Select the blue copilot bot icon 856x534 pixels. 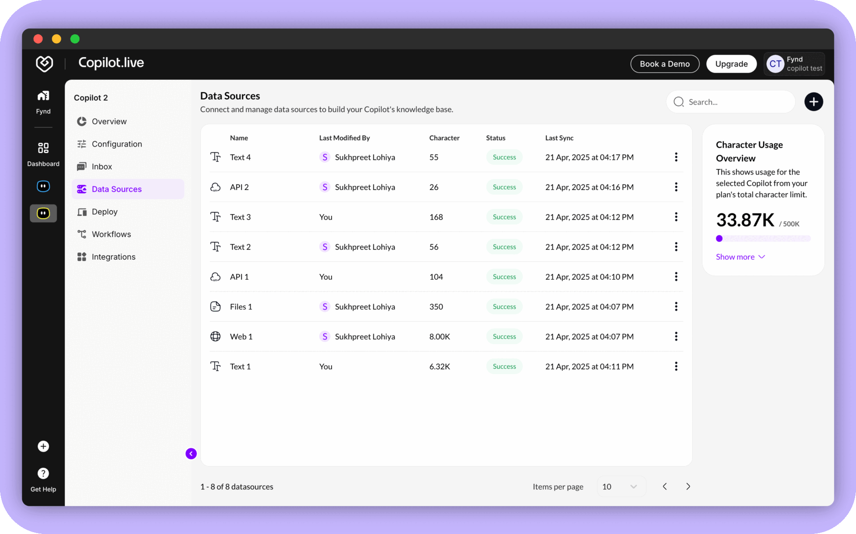pos(43,186)
